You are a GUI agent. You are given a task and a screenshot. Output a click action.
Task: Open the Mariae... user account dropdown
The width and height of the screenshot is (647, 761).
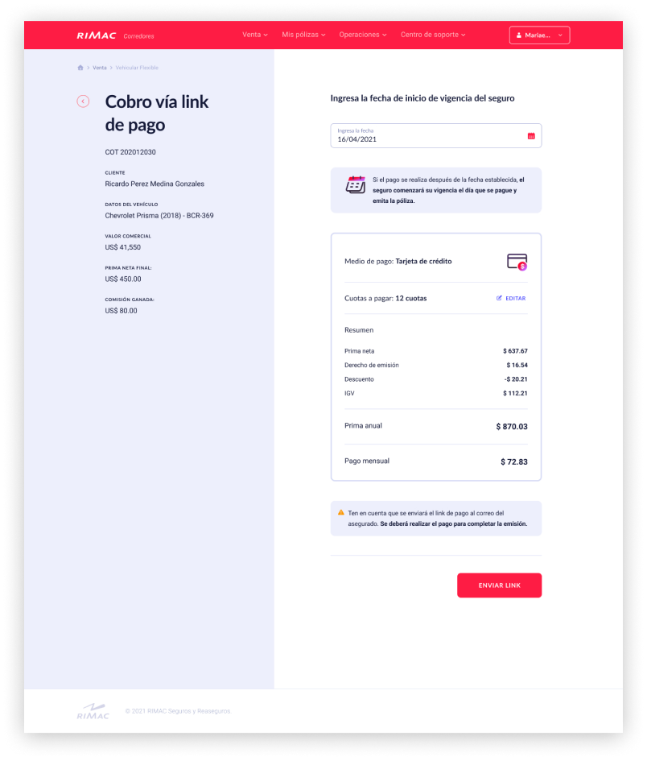point(539,35)
